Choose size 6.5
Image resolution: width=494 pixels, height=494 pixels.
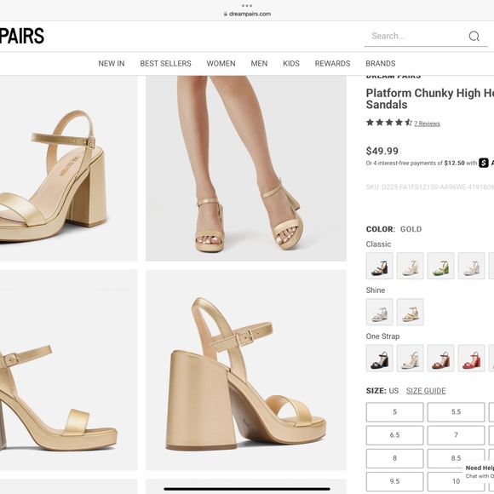pyautogui.click(x=394, y=435)
